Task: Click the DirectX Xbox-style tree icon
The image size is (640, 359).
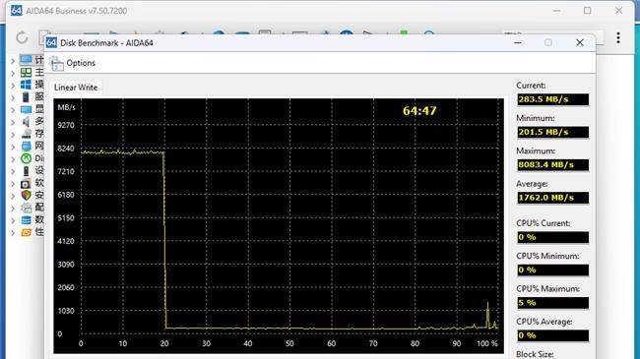Action: [x=27, y=158]
